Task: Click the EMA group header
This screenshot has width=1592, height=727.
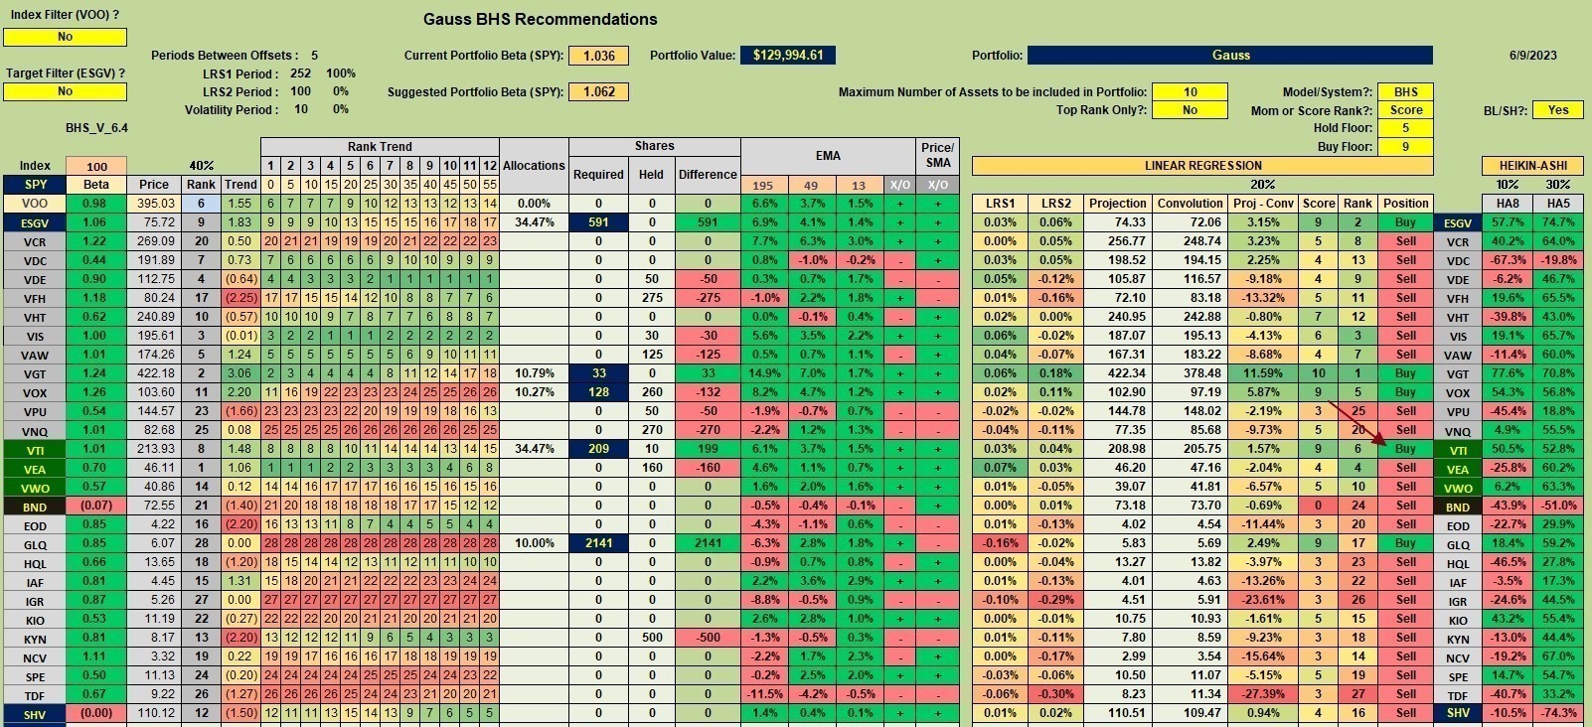Action: click(x=828, y=156)
